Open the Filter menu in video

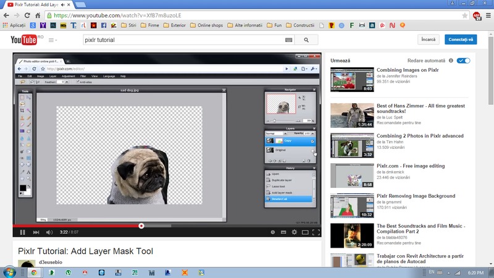83,76
